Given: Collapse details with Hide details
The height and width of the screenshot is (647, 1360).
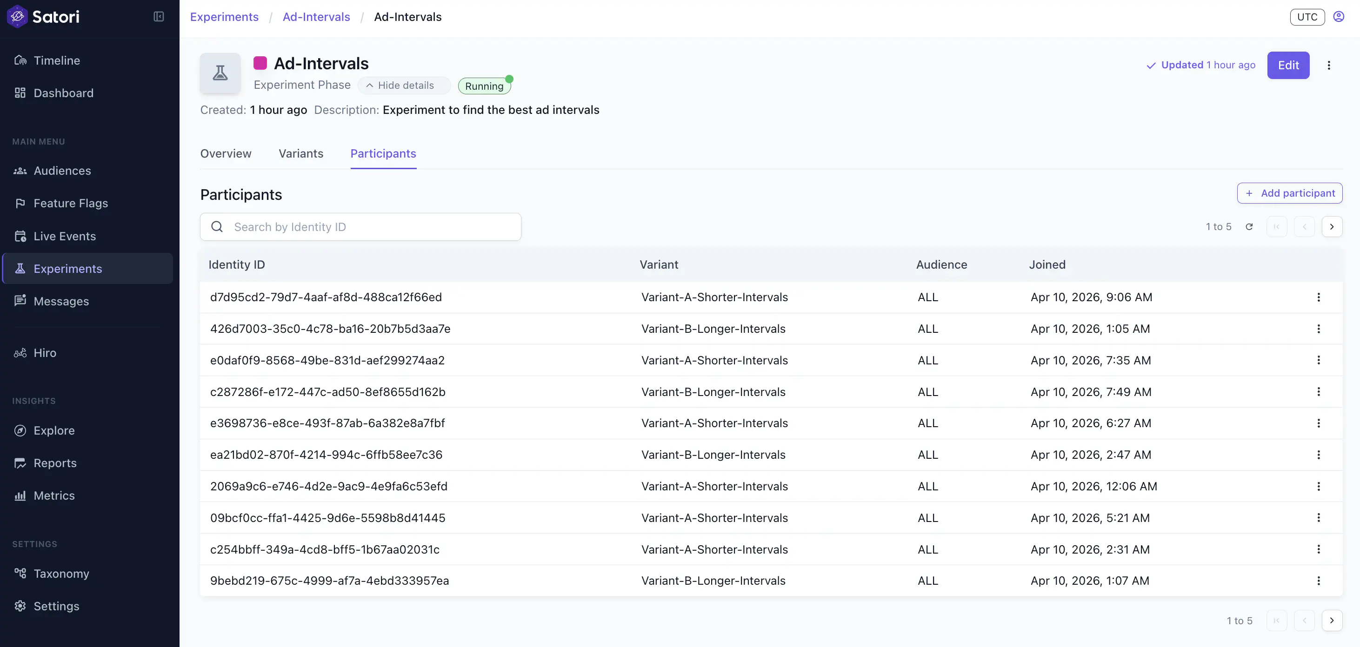Looking at the screenshot, I should click(x=400, y=86).
